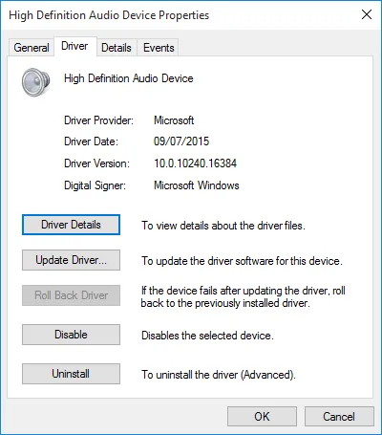The width and height of the screenshot is (382, 435).
Task: Click the driver version number 10.0.10240.16384
Action: click(195, 163)
